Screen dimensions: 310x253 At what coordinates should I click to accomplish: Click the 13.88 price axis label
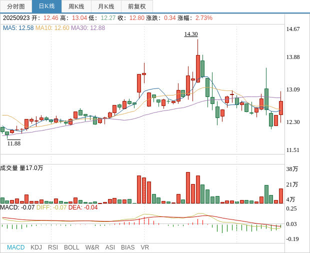tap(293, 57)
